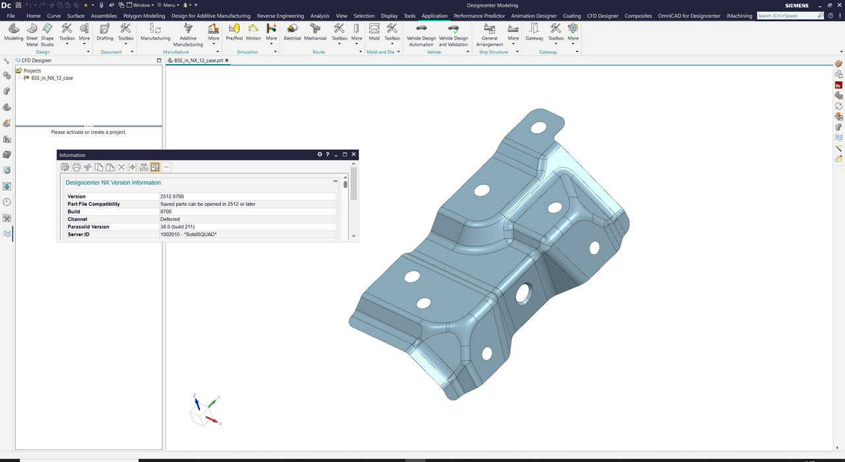Collapse Designcenter NX Version Information section
This screenshot has height=462, width=845.
(335, 180)
